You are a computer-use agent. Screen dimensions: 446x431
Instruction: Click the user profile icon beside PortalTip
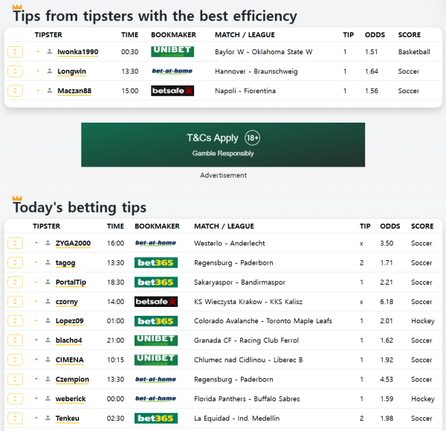48,282
